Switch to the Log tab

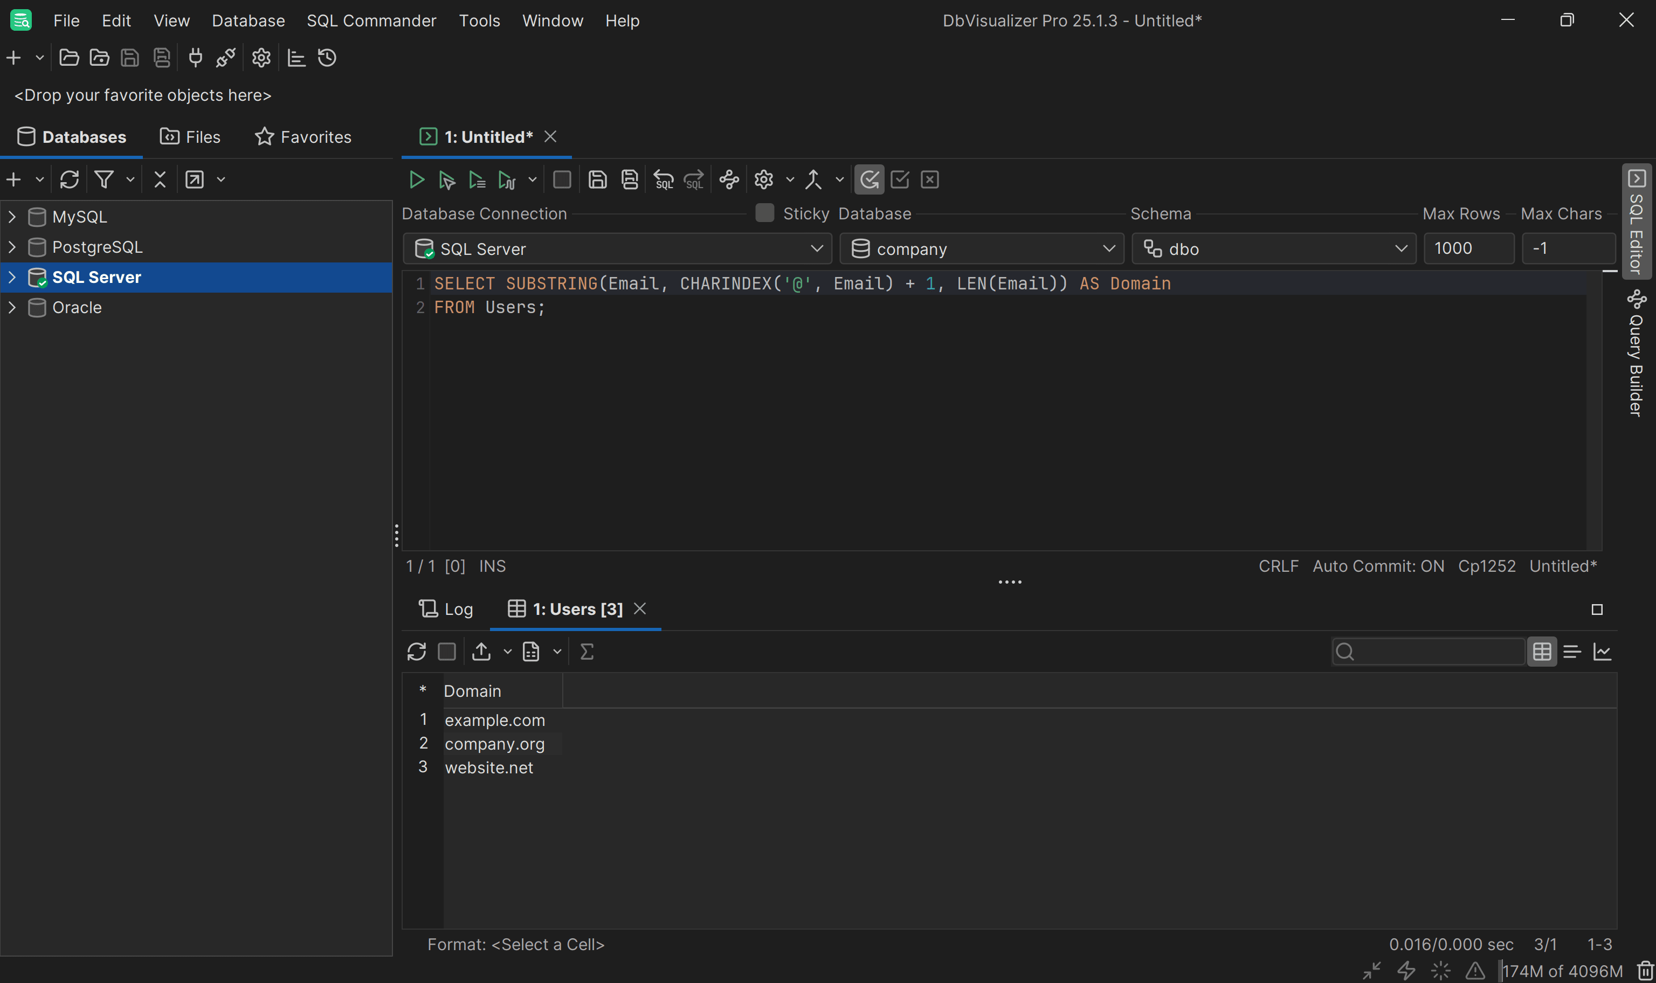(446, 609)
